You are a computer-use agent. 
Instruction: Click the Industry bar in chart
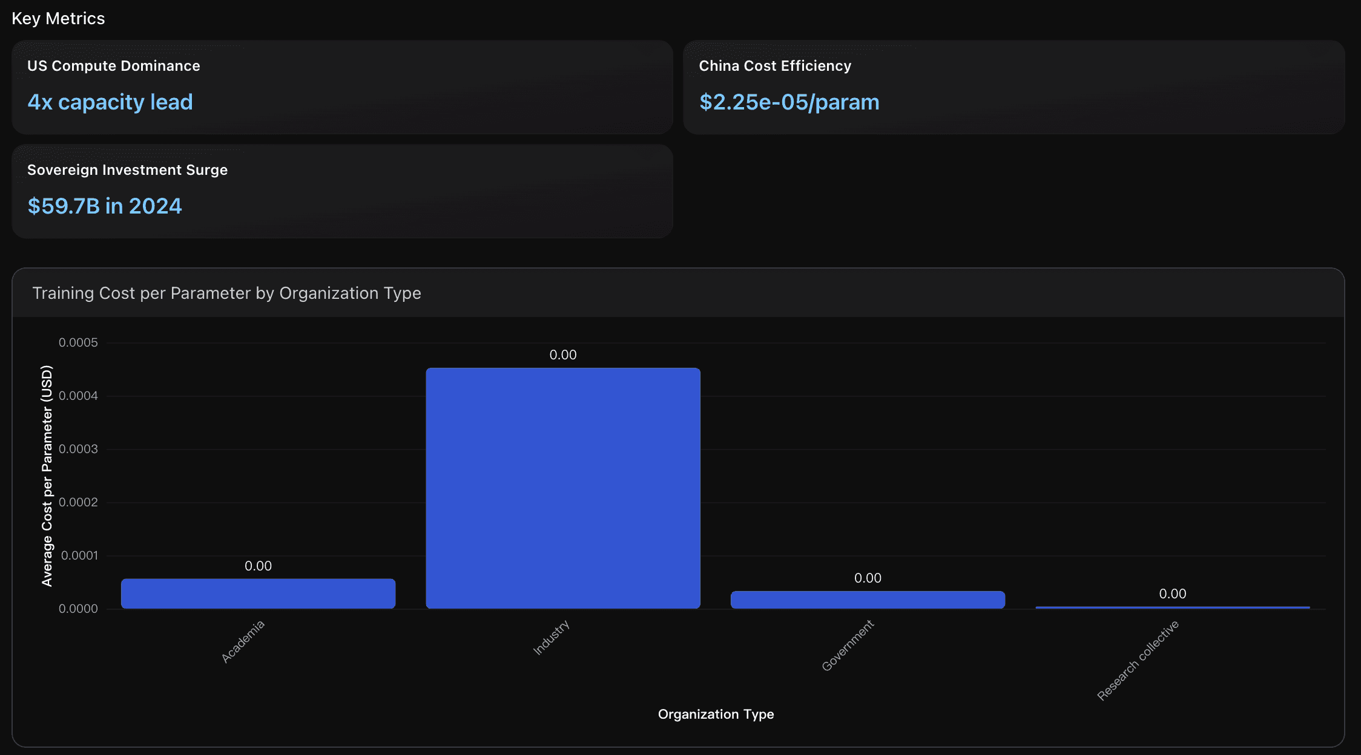click(x=562, y=488)
